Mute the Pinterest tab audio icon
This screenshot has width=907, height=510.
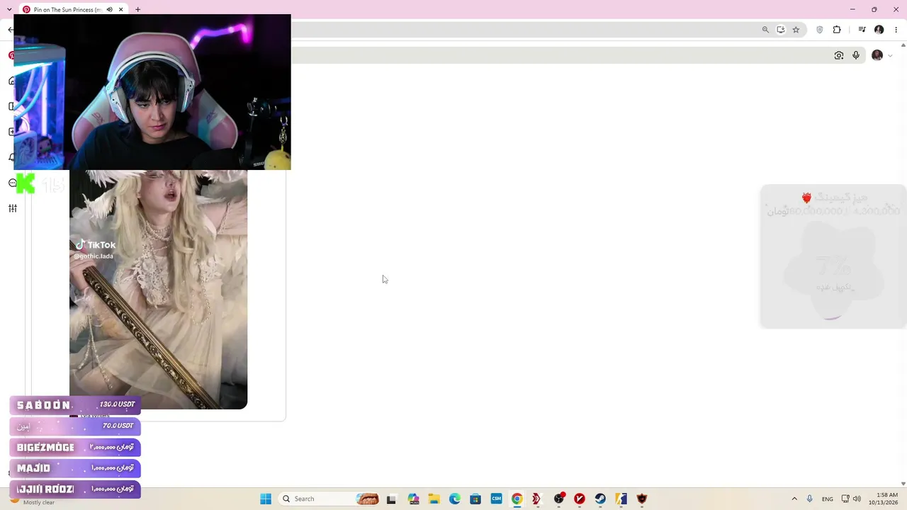pos(109,9)
